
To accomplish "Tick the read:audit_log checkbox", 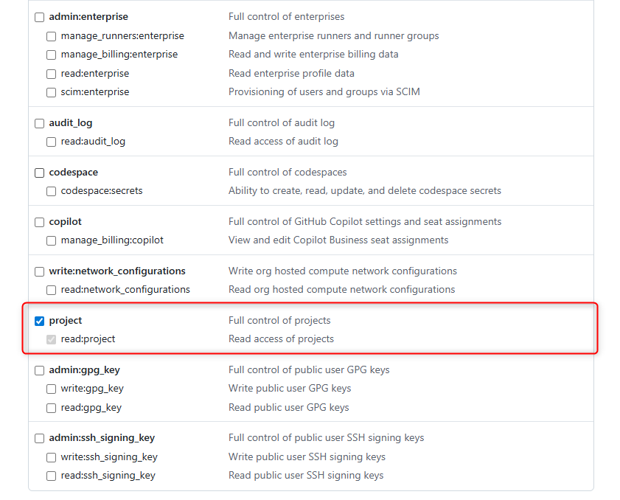I will 52,142.
